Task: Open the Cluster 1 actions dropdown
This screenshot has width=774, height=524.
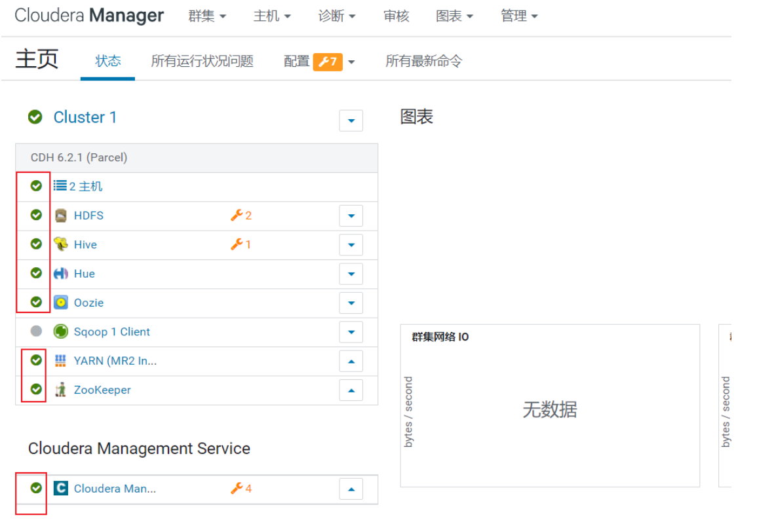Action: point(351,121)
